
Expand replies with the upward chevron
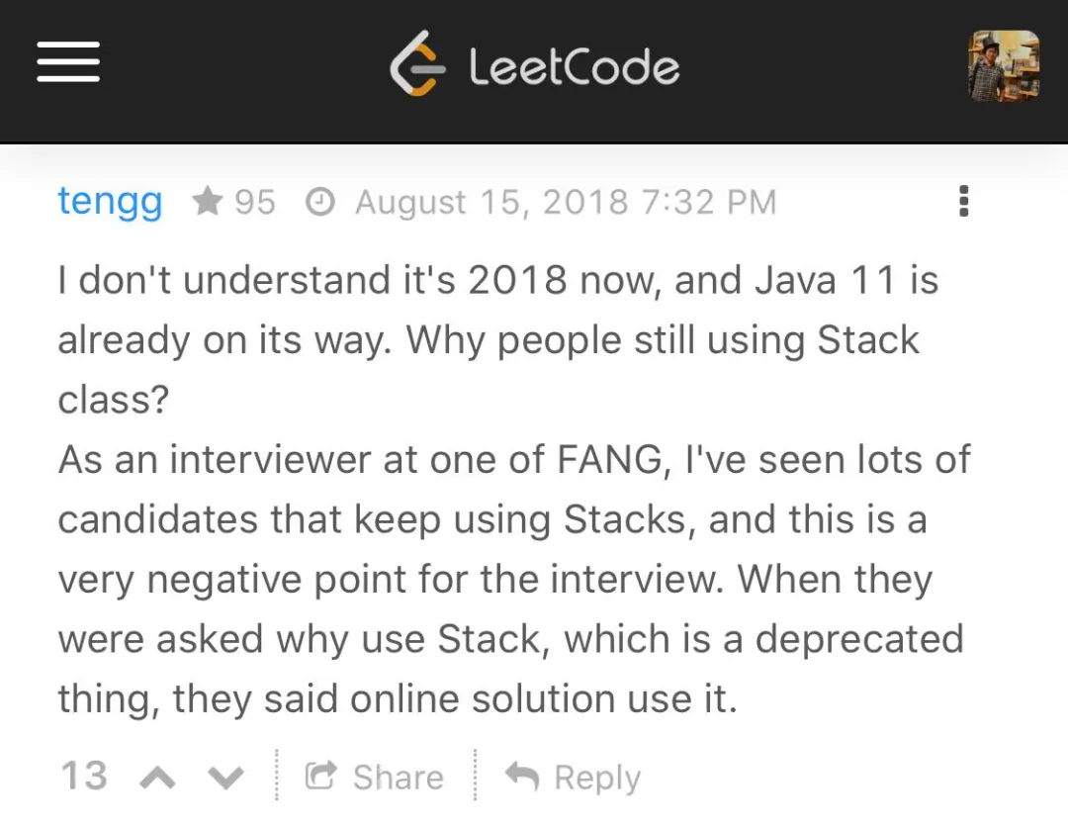pos(157,776)
